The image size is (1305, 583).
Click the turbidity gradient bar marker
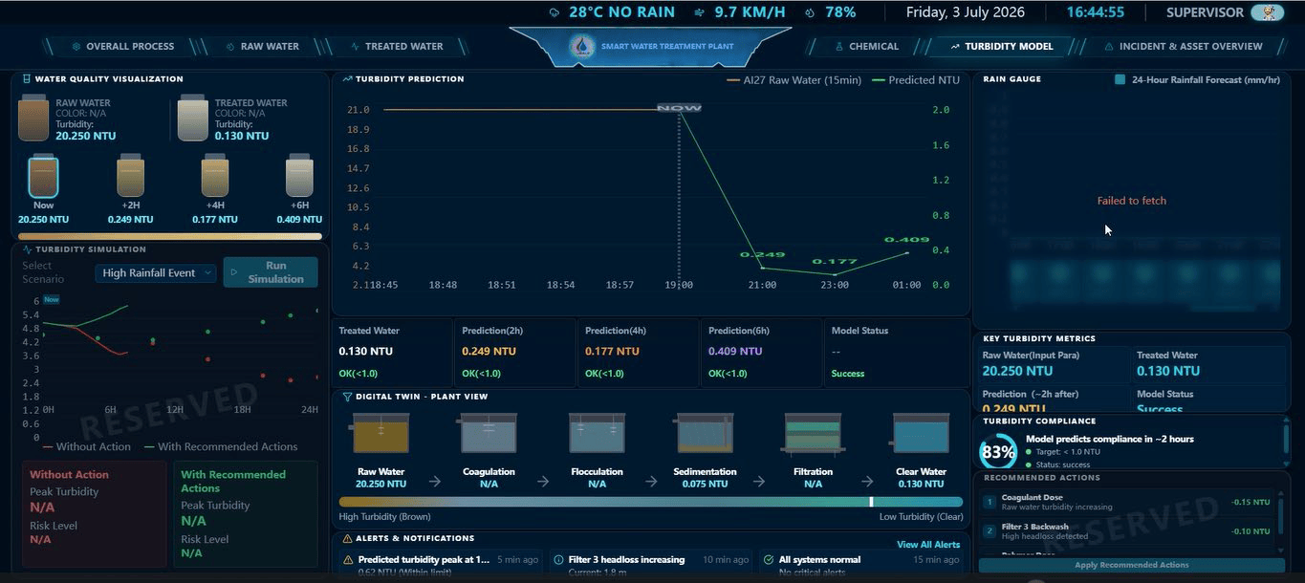pos(871,502)
